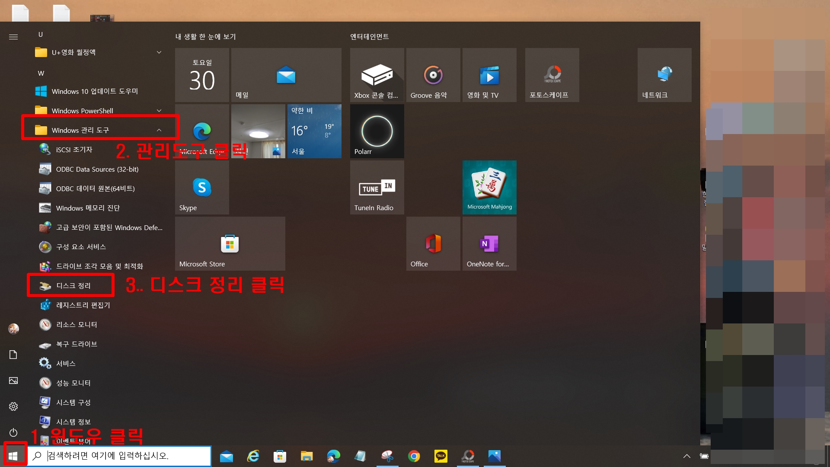The width and height of the screenshot is (830, 467).
Task: Select 디스크 정리 from the list
Action: [x=73, y=286]
